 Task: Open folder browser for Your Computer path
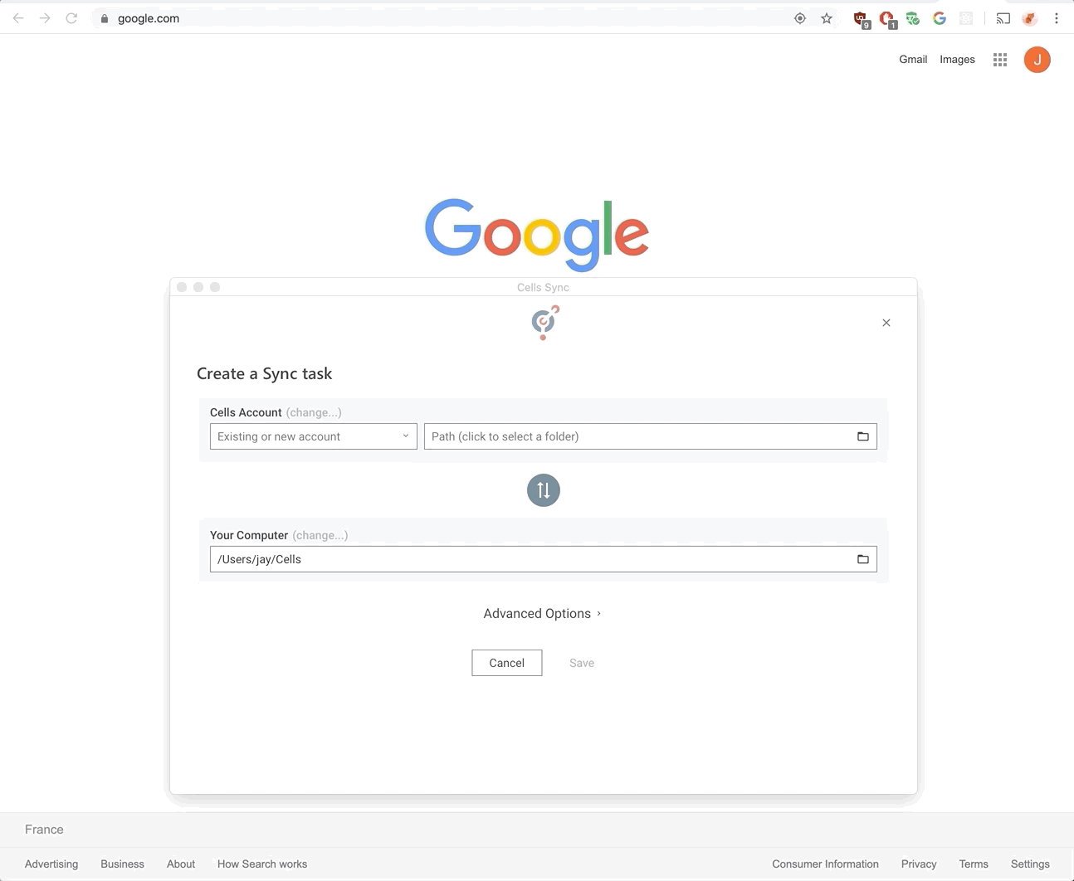click(863, 559)
